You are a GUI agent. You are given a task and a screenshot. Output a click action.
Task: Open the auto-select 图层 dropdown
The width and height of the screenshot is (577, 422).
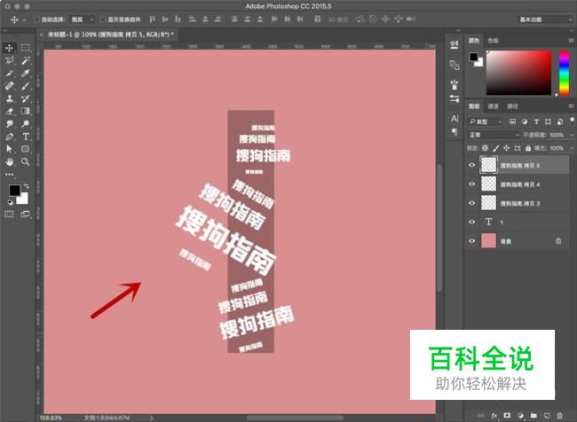(83, 20)
